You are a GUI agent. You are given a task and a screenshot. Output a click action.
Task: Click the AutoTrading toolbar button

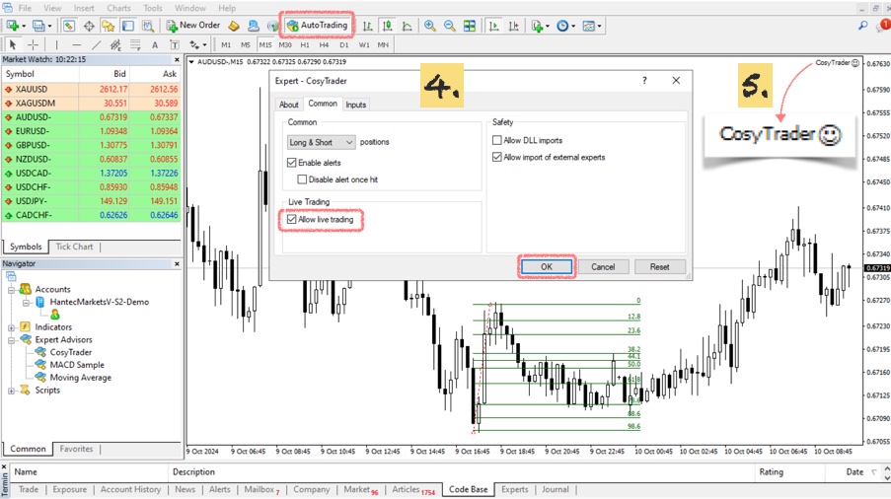tap(317, 26)
